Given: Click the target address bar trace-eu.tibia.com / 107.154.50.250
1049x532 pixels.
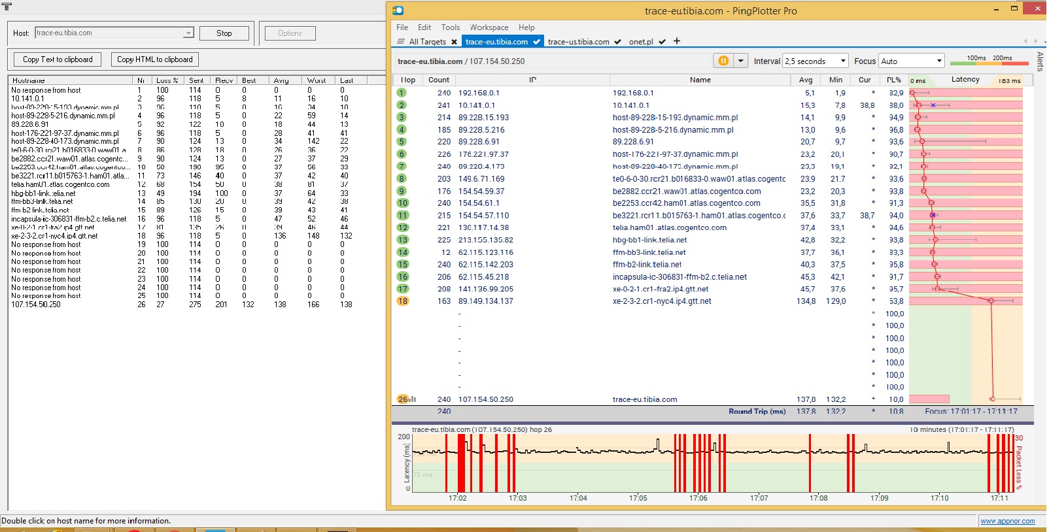Looking at the screenshot, I should (551, 61).
